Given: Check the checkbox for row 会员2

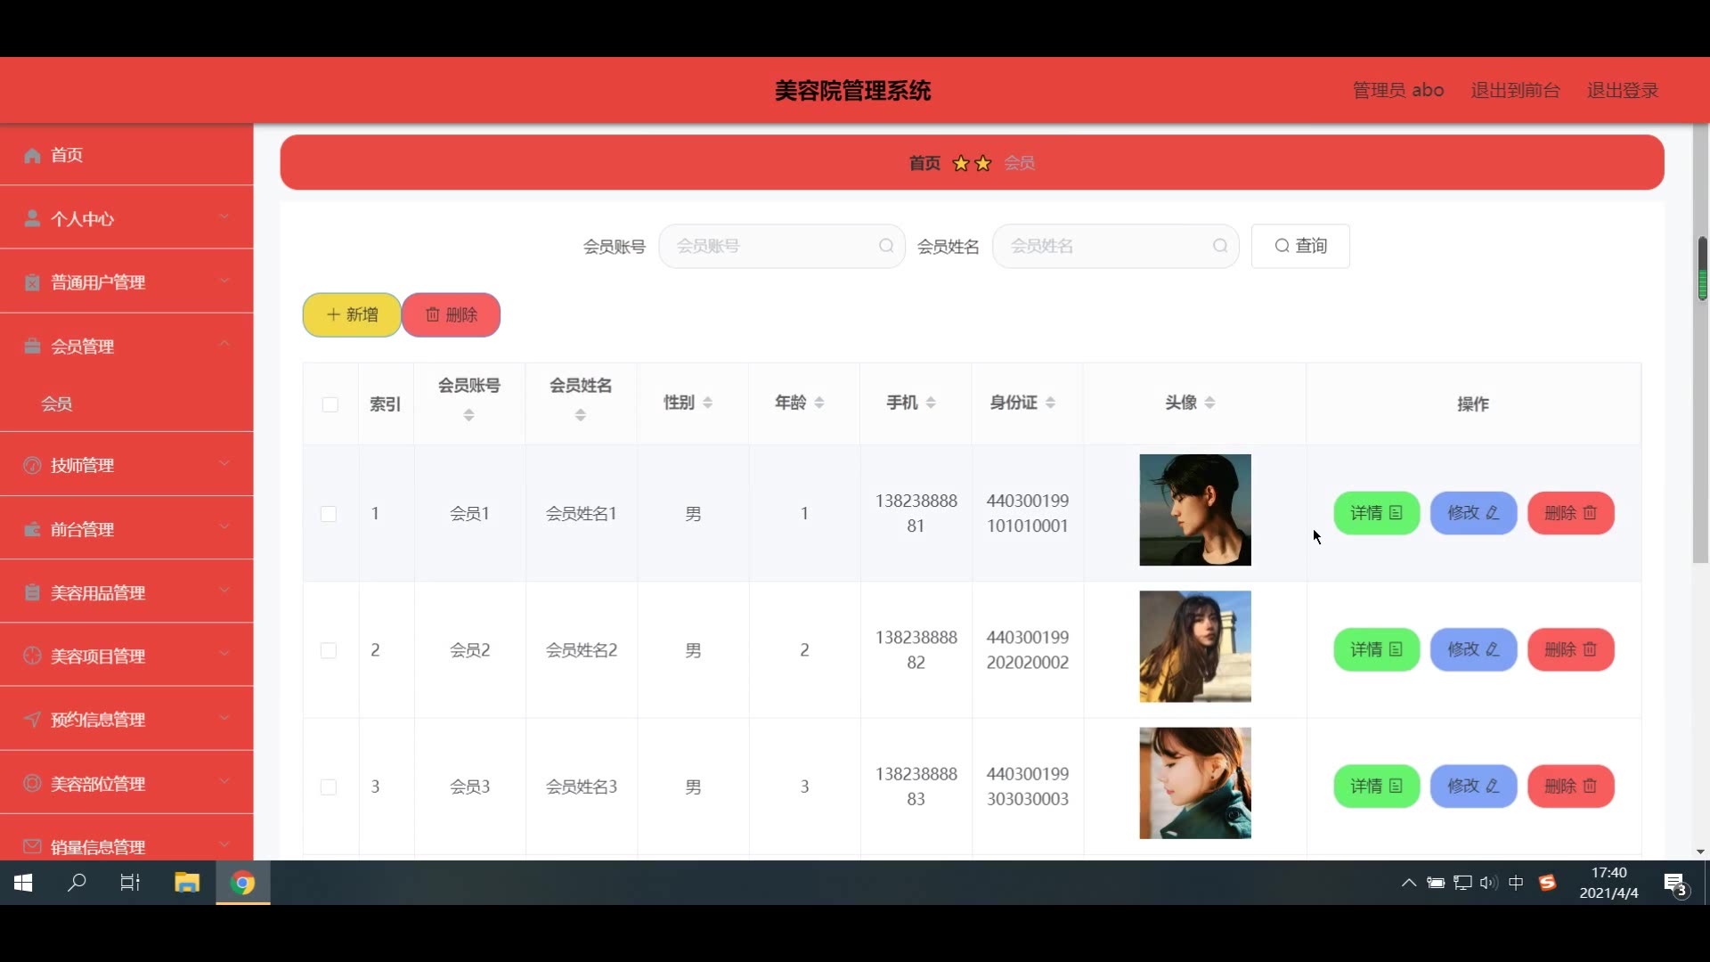Looking at the screenshot, I should point(329,650).
